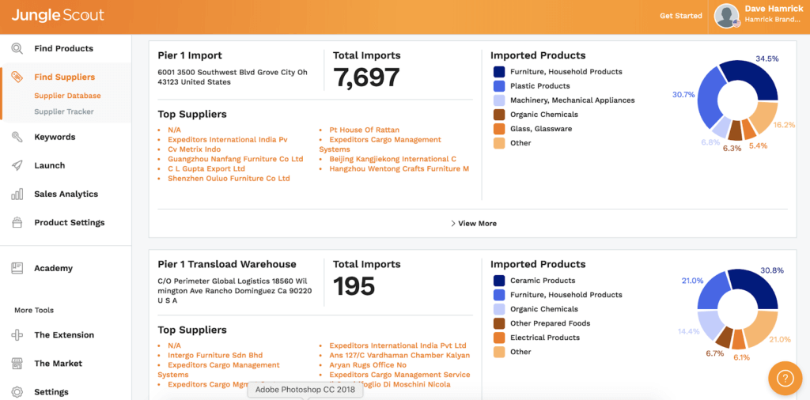The image size is (810, 400).
Task: Click the Keywords key icon
Action: 17,137
